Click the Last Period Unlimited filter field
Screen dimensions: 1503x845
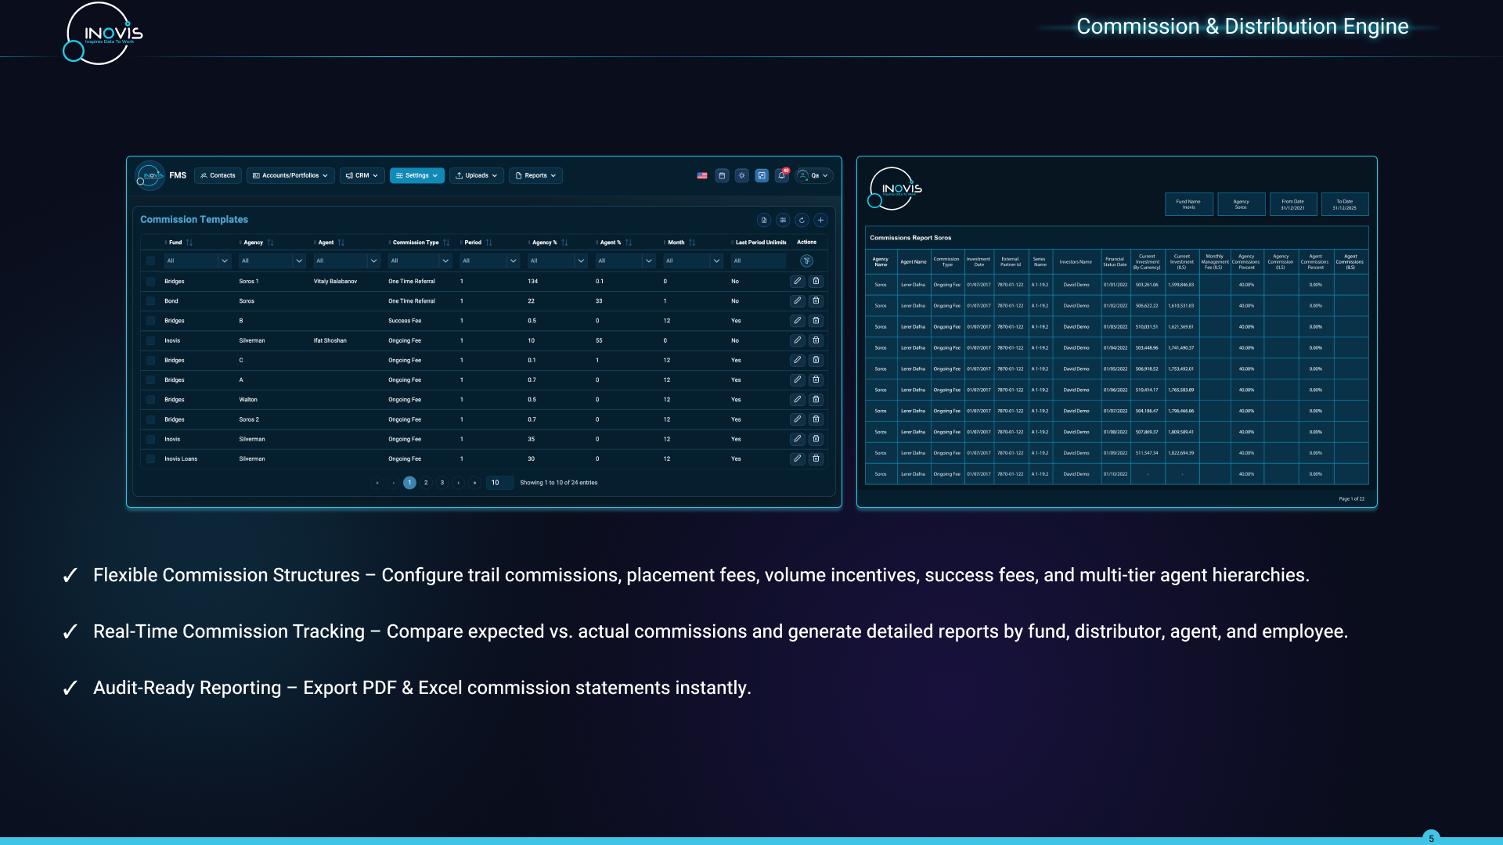(759, 261)
